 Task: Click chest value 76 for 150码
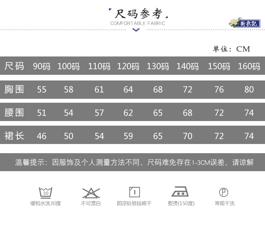click(x=219, y=89)
